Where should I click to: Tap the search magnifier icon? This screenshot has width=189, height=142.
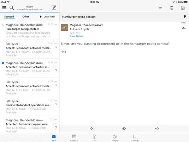12,8
